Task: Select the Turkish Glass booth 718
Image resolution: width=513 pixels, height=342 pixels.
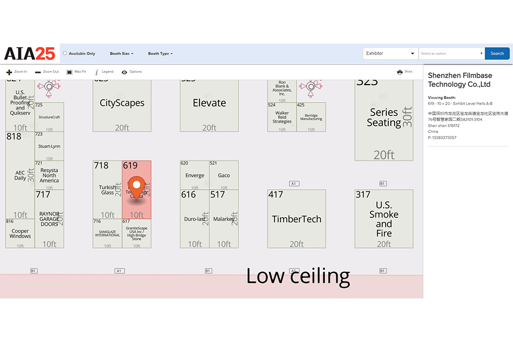Action: [x=107, y=190]
